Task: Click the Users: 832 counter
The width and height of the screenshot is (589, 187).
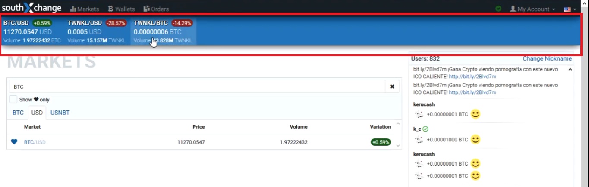Action: coord(426,59)
